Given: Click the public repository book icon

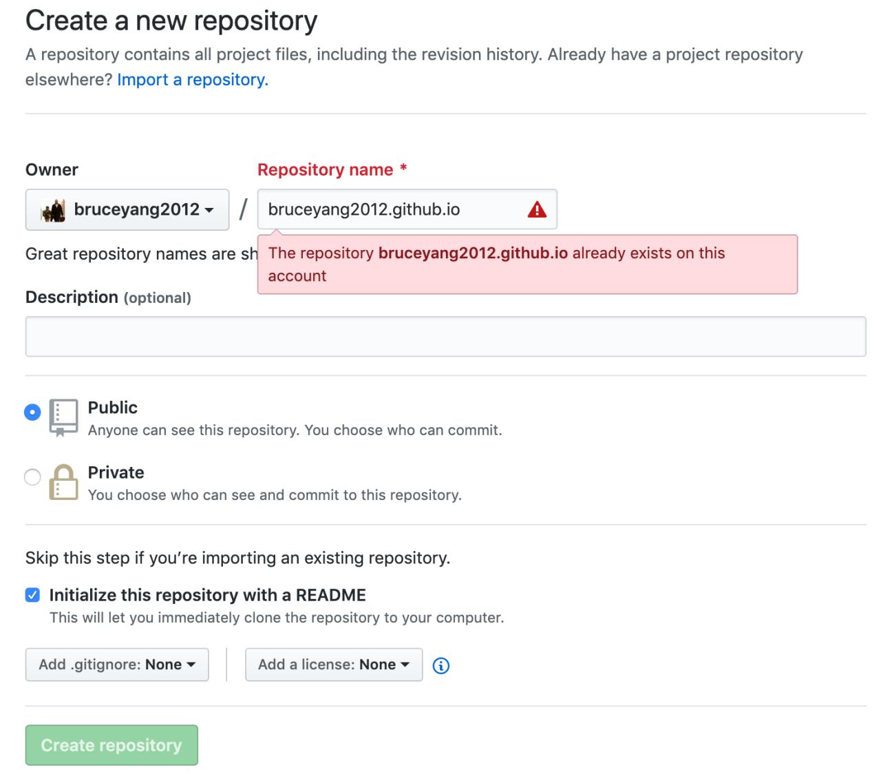Looking at the screenshot, I should pyautogui.click(x=63, y=417).
